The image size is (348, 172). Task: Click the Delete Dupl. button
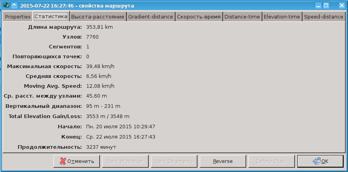point(271,161)
